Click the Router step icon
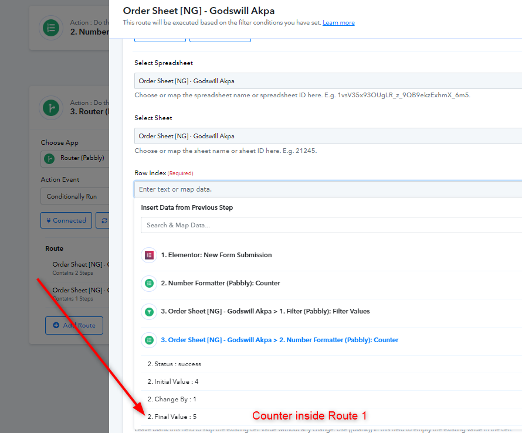 [x=51, y=108]
